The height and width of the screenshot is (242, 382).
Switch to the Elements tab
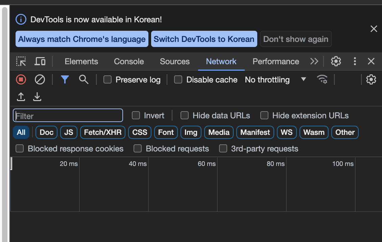[81, 62]
